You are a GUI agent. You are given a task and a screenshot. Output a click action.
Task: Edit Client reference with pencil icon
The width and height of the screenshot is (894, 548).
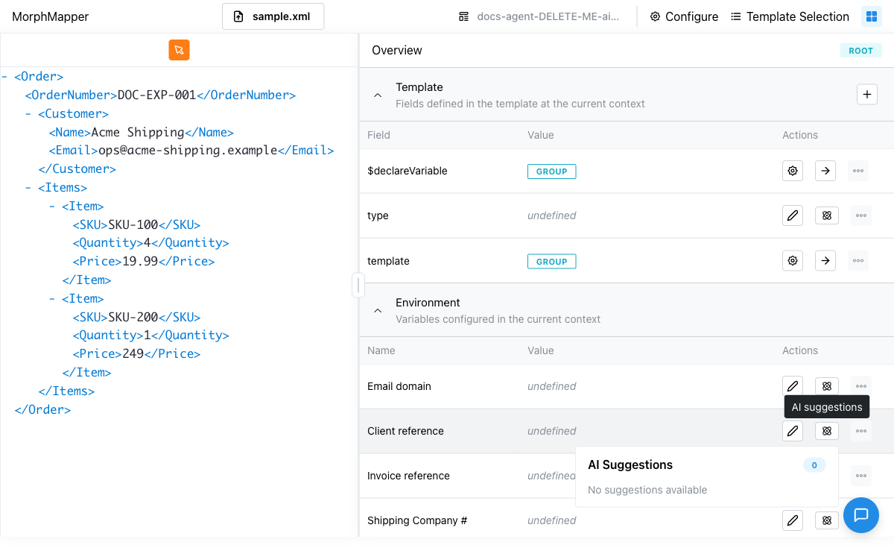click(793, 431)
